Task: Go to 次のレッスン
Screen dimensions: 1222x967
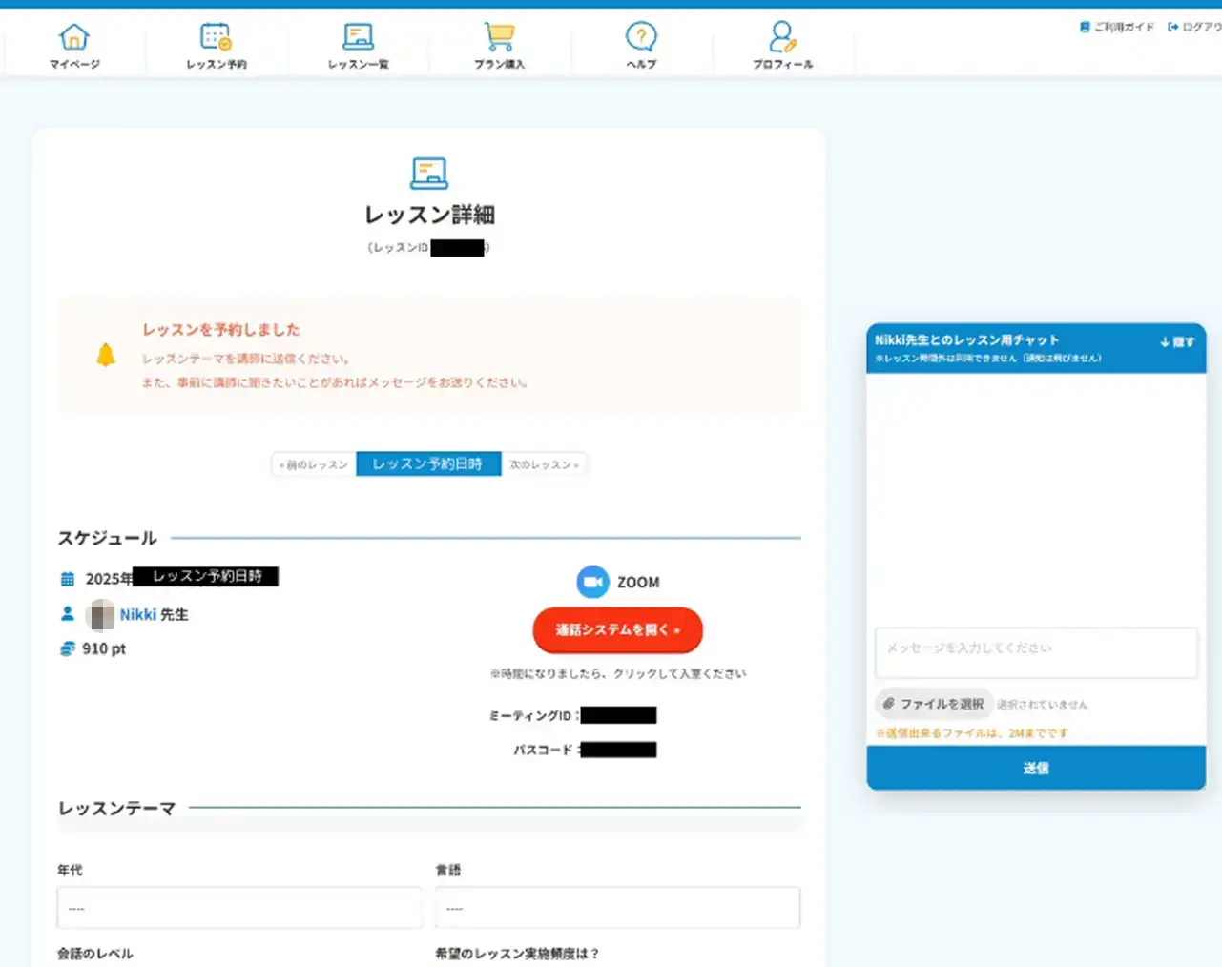Action: 544,464
